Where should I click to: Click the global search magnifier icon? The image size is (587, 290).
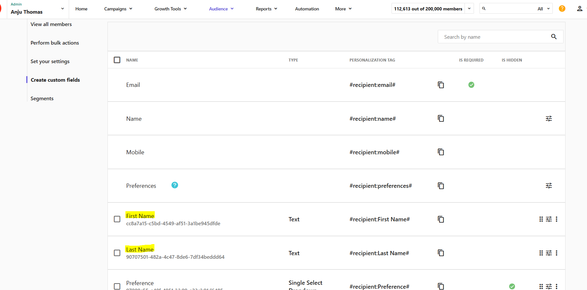pos(484,8)
